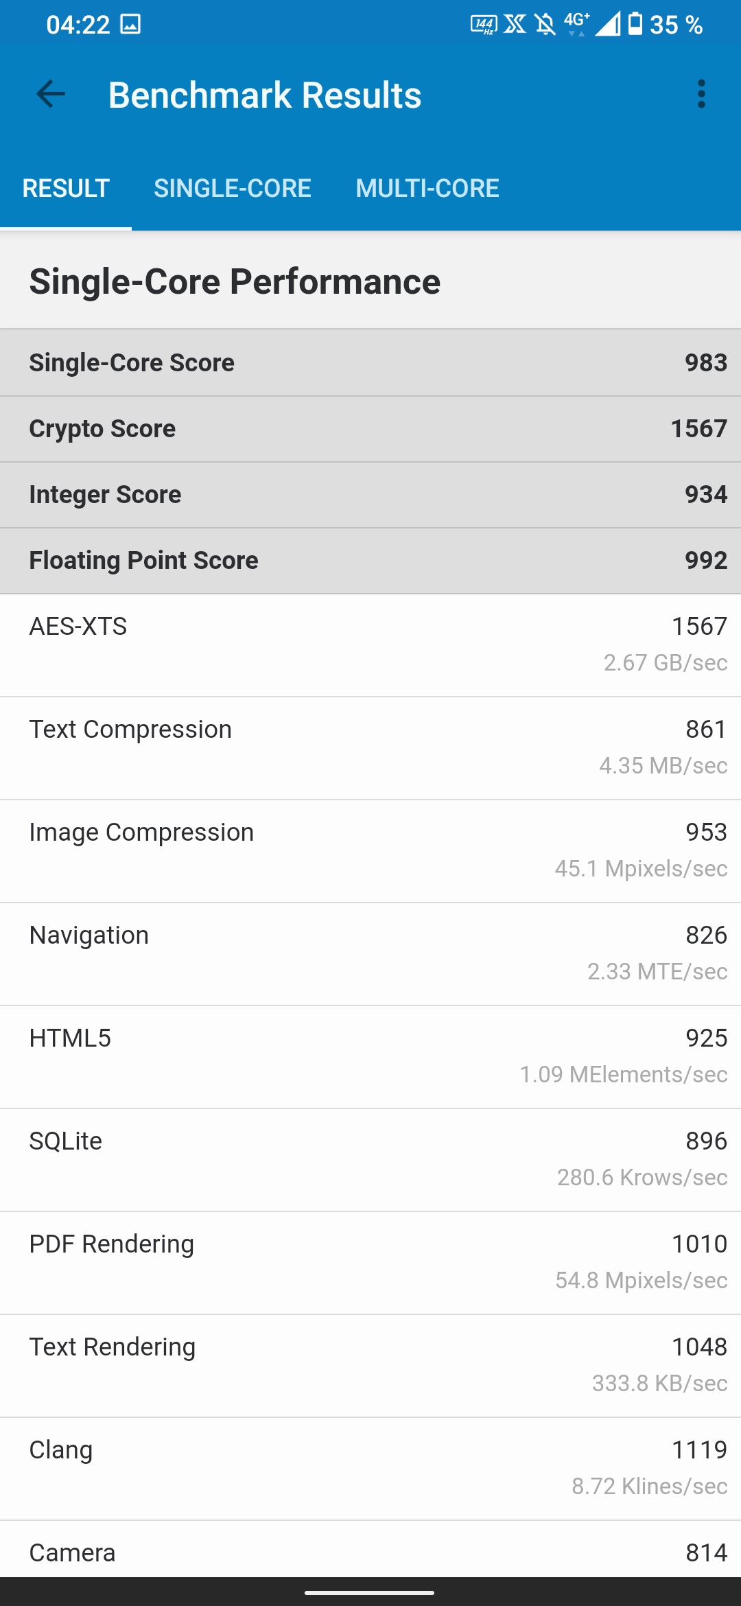Tap the X-mode status bar icon
This screenshot has width=741, height=1606.
tap(515, 25)
